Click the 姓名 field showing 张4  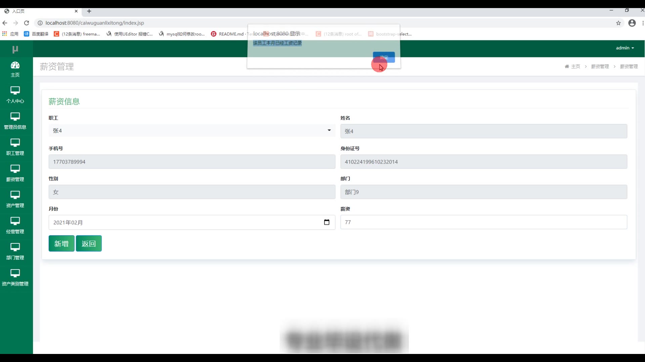tap(484, 131)
